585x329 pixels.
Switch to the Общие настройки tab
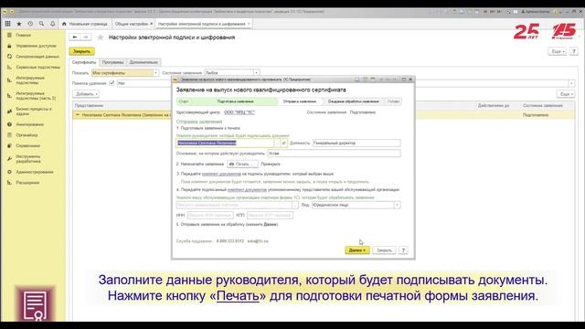click(132, 24)
